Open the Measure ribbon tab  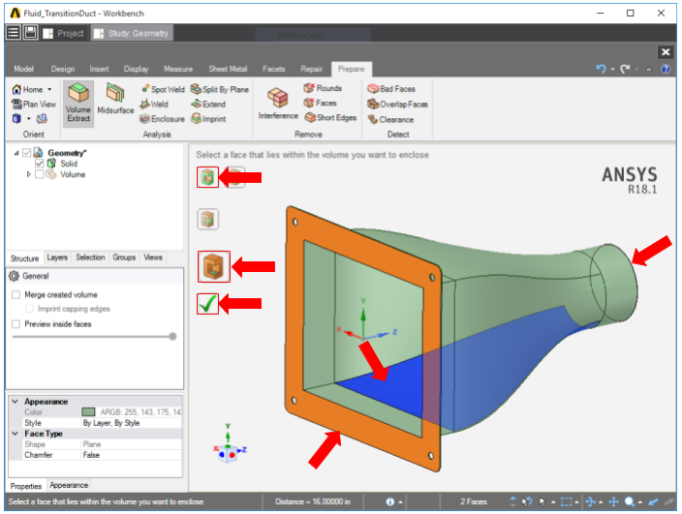178,69
